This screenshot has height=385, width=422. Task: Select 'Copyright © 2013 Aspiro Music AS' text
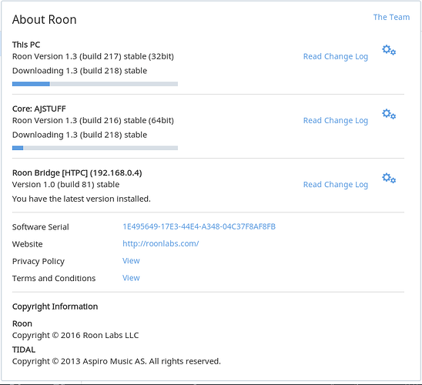pyautogui.click(x=79, y=361)
